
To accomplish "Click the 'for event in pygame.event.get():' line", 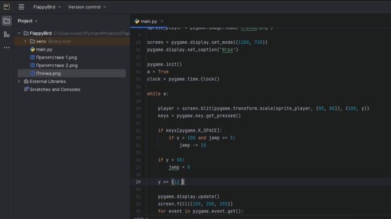I will click(x=200, y=211).
